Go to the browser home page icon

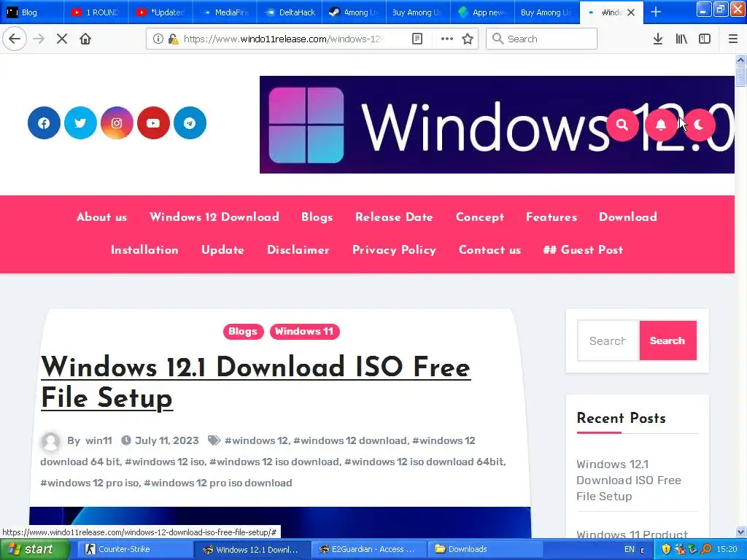pos(85,39)
